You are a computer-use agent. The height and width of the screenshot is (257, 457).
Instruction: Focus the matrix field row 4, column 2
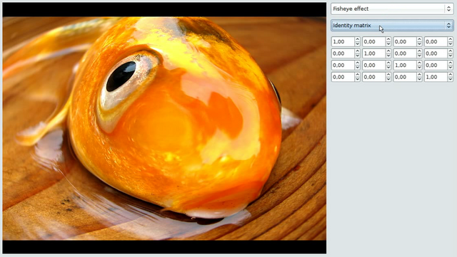373,77
